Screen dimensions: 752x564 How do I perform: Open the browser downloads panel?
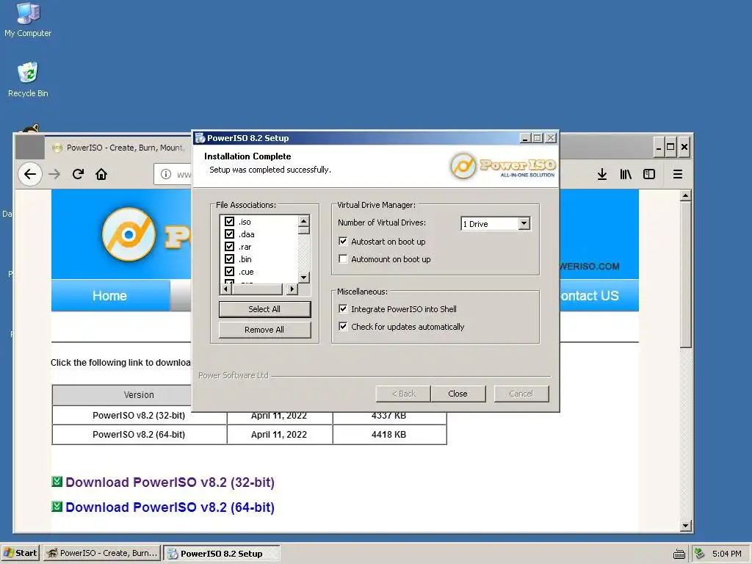coord(602,174)
